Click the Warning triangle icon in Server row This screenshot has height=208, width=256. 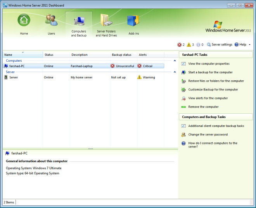pos(139,77)
